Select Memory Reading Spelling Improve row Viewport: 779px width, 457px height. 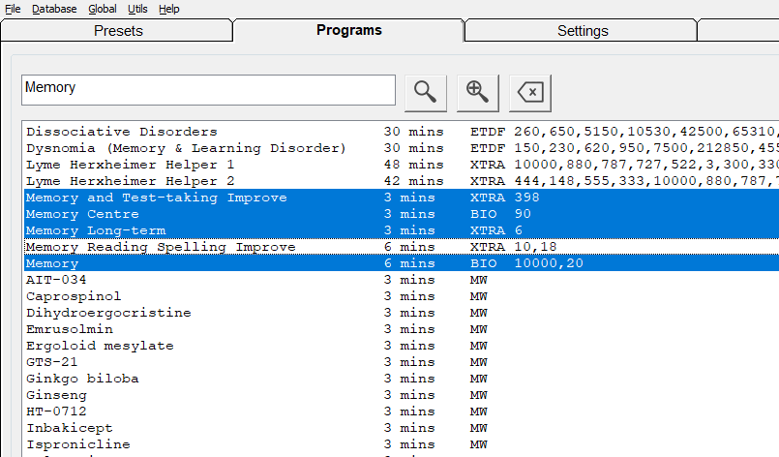[161, 247]
